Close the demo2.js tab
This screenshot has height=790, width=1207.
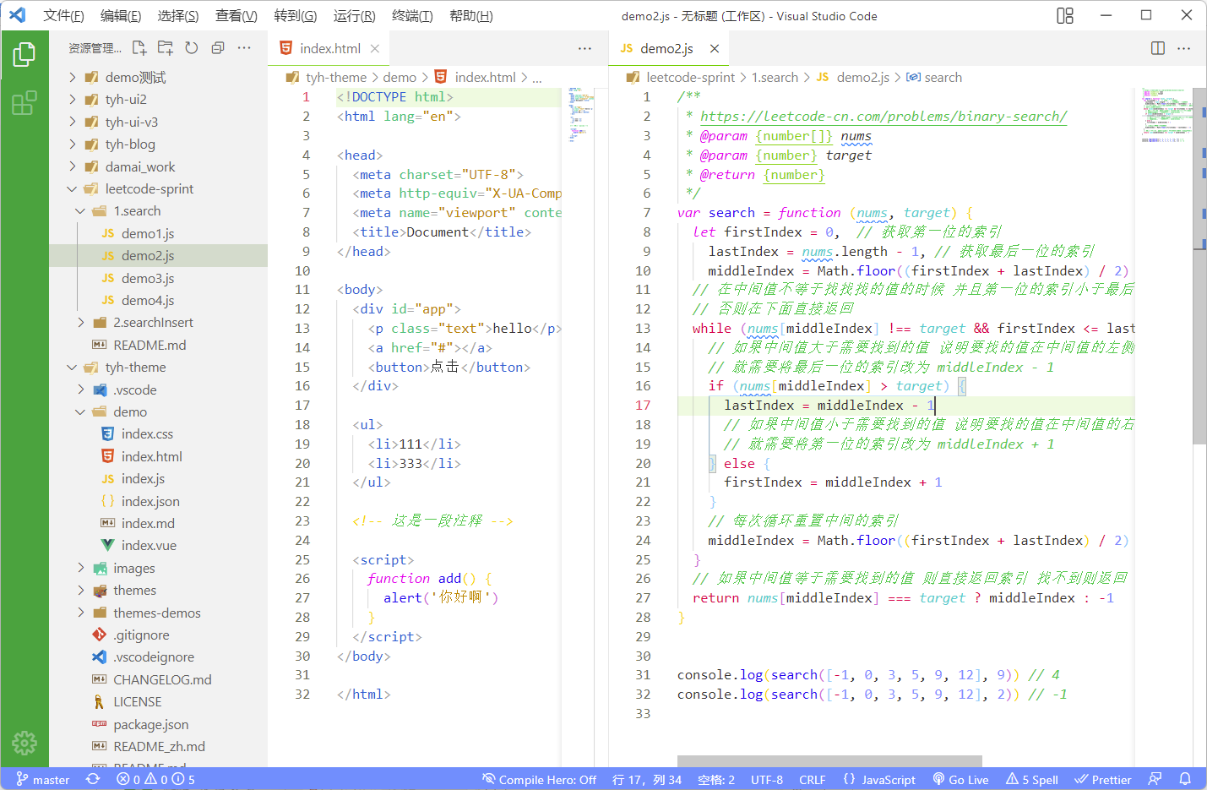pos(715,49)
